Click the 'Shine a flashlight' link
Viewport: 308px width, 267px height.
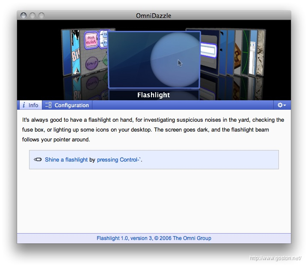[x=66, y=159]
